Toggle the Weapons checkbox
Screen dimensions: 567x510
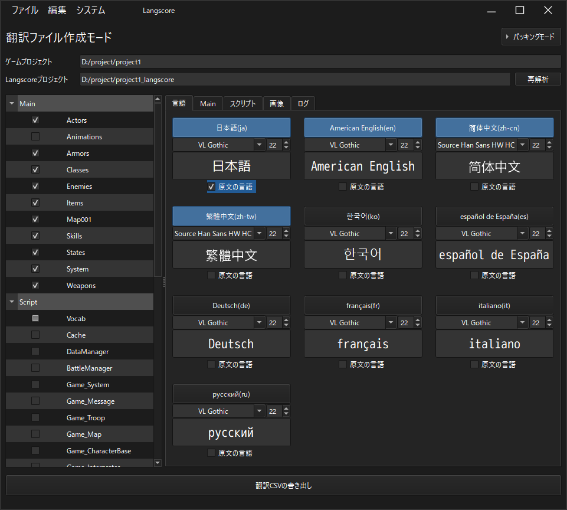[x=35, y=285]
